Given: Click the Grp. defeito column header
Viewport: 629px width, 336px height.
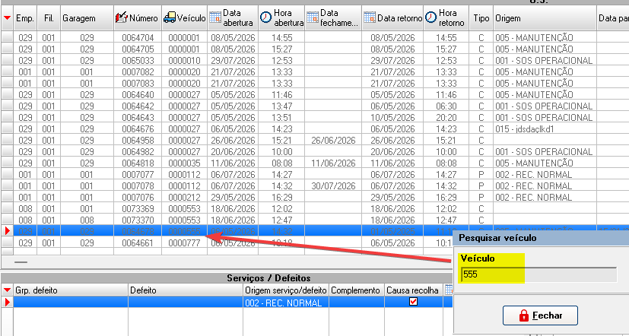Looking at the screenshot, I should 71,290.
